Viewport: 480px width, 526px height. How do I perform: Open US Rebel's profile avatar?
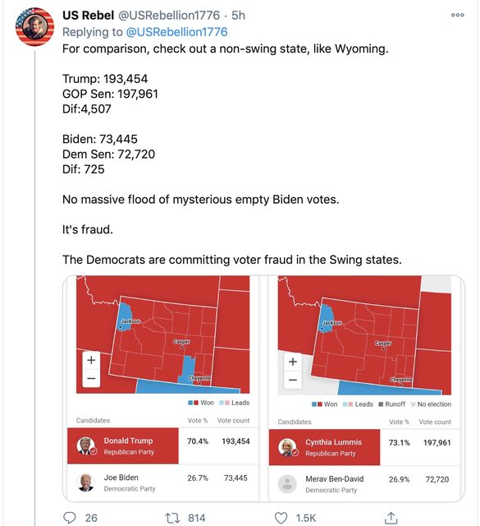[x=34, y=26]
